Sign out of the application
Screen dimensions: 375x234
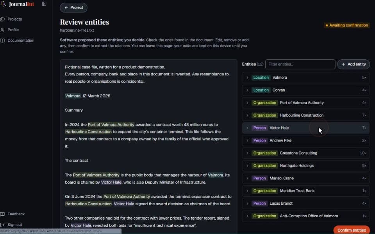[14, 225]
